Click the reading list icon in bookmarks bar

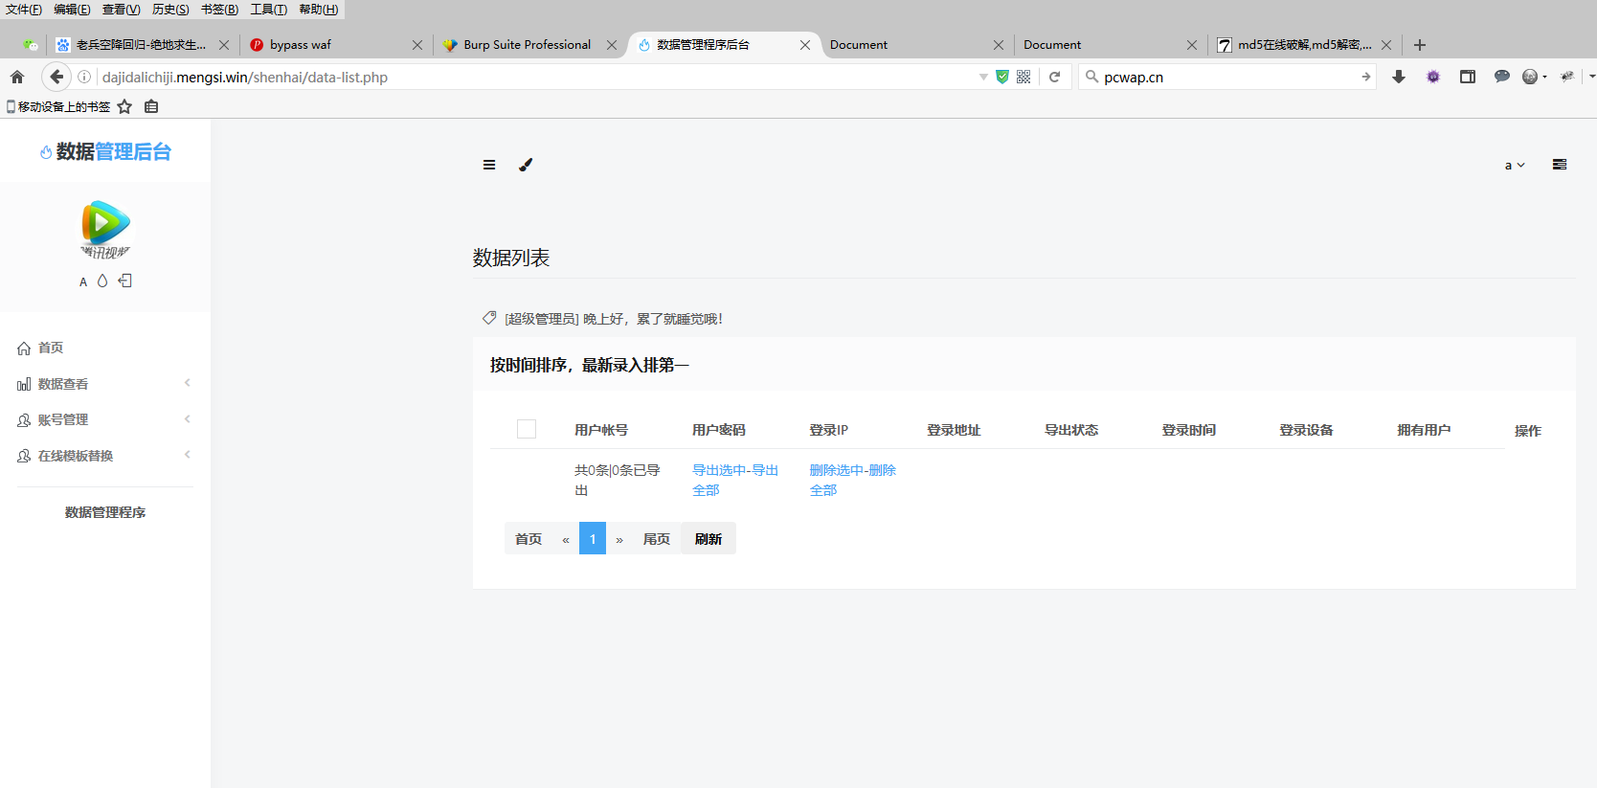pos(151,106)
